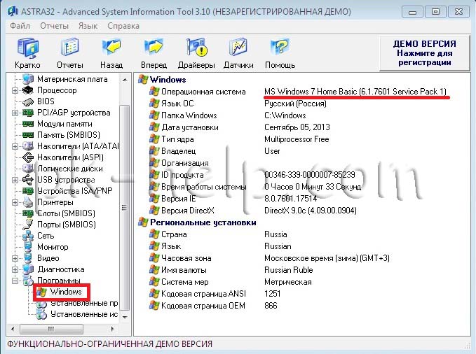Viewport: 476px width, 354px height.
Task: Select the Кодовая страница ANSI row
Action: (215, 294)
